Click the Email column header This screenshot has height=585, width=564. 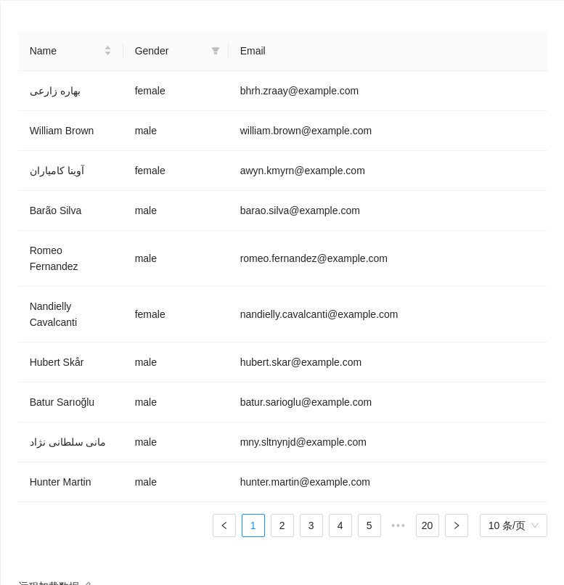coord(252,51)
